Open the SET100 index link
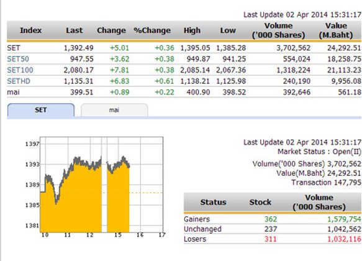Image resolution: width=362 pixels, height=261 pixels. pos(20,70)
